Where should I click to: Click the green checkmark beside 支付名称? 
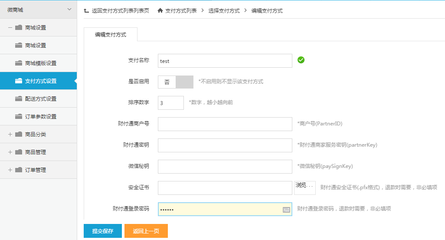click(301, 60)
